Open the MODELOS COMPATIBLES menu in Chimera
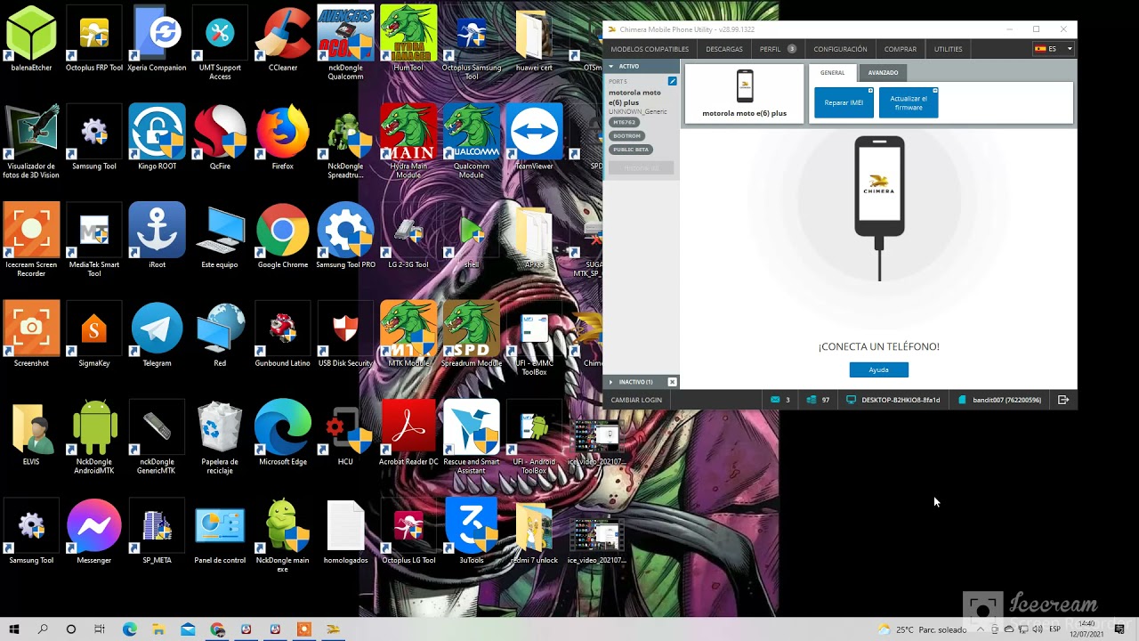This screenshot has width=1139, height=641. tap(650, 49)
